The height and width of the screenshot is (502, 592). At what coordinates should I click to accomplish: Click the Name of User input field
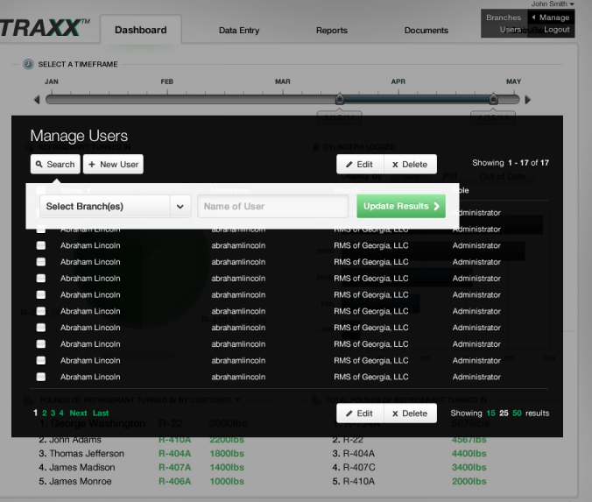point(273,207)
